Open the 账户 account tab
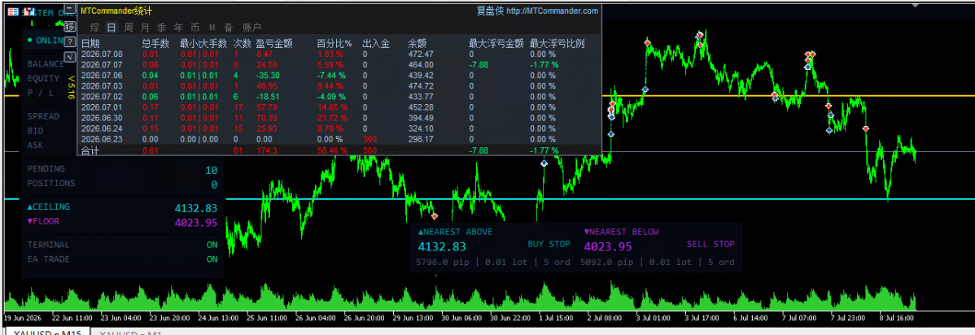Viewport: 975px width, 335px height. point(251,28)
